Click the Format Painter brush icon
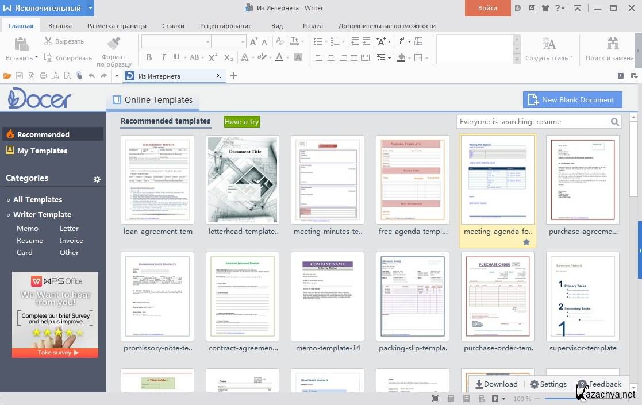This screenshot has height=405, width=642. point(113,43)
